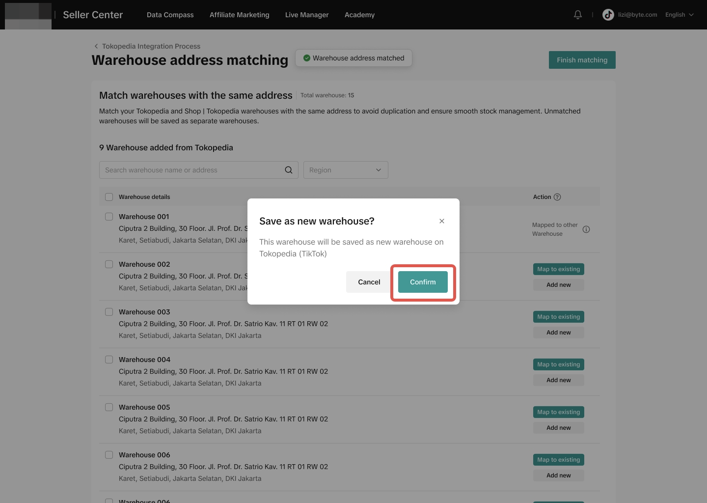Click the search magnifier icon

coord(289,170)
